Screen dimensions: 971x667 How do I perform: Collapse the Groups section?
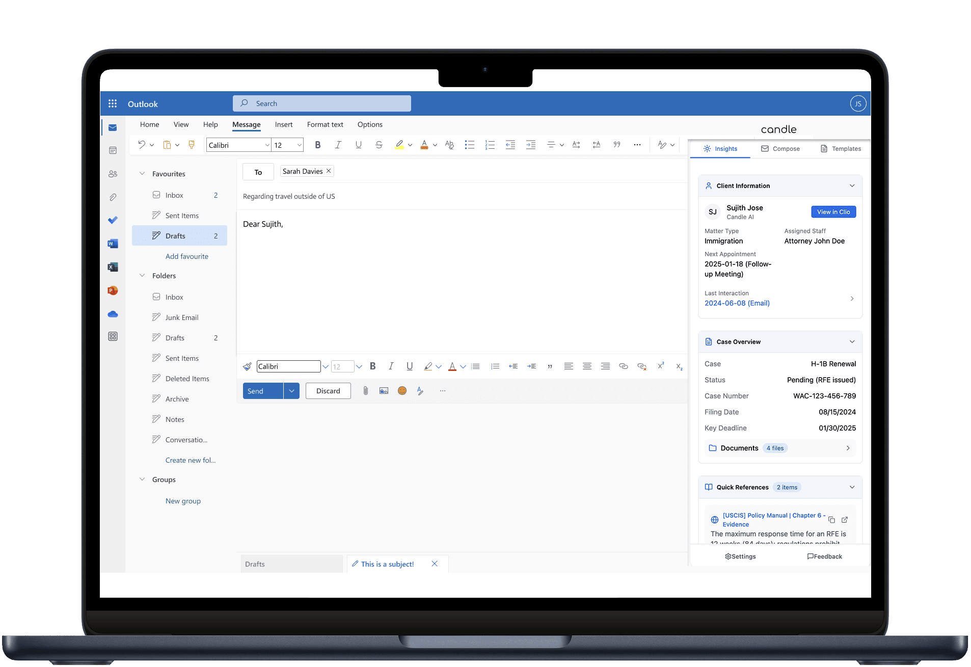tap(142, 479)
